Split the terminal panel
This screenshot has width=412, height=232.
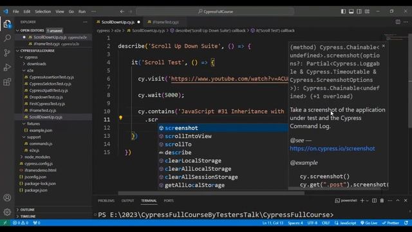(374, 200)
